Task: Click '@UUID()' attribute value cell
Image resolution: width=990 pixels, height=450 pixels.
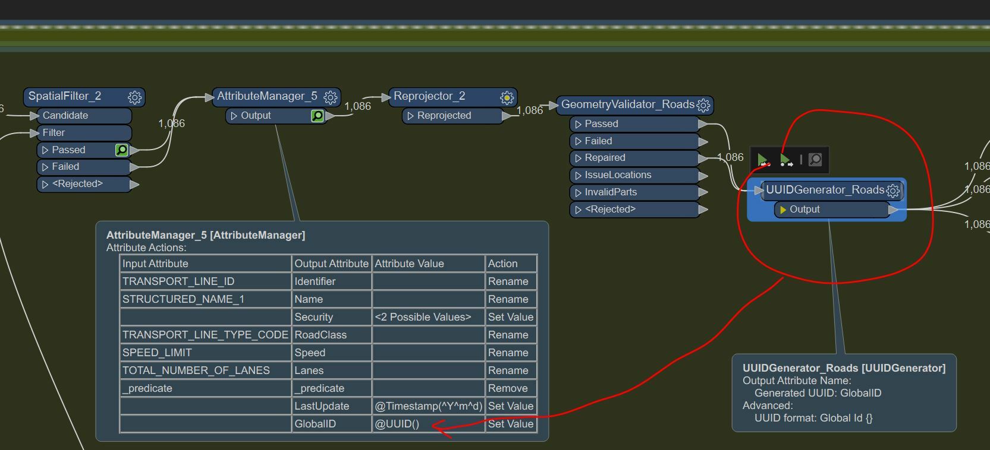Action: (x=429, y=424)
